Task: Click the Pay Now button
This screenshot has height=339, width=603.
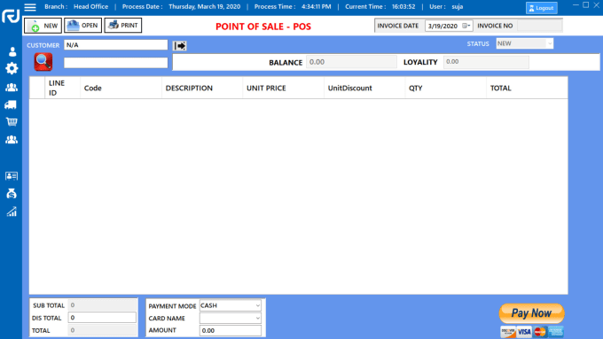Action: point(532,313)
